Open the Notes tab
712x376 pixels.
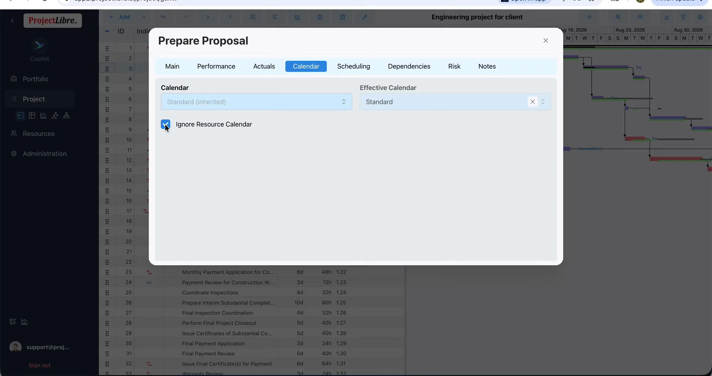487,66
